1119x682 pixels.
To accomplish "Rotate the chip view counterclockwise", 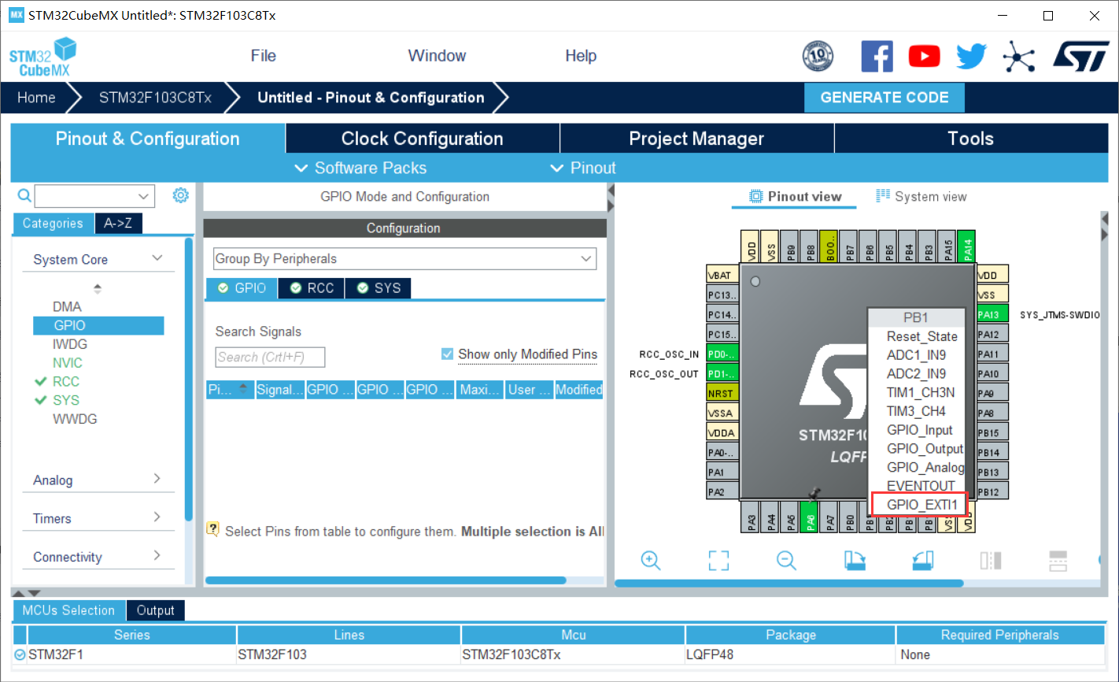I will 923,560.
